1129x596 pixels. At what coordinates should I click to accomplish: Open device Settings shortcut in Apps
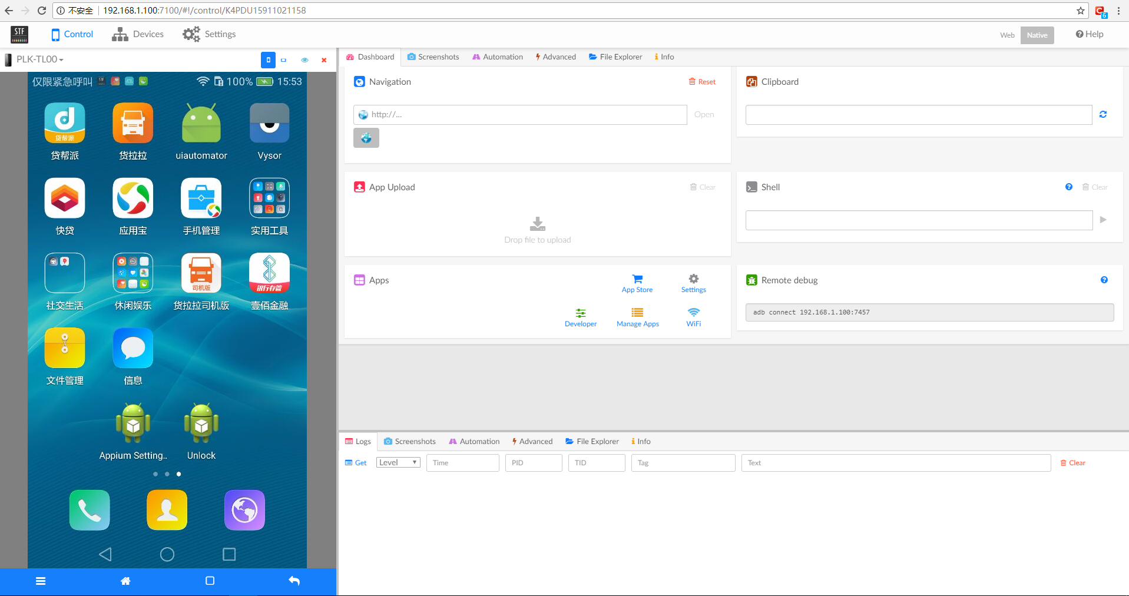point(694,283)
